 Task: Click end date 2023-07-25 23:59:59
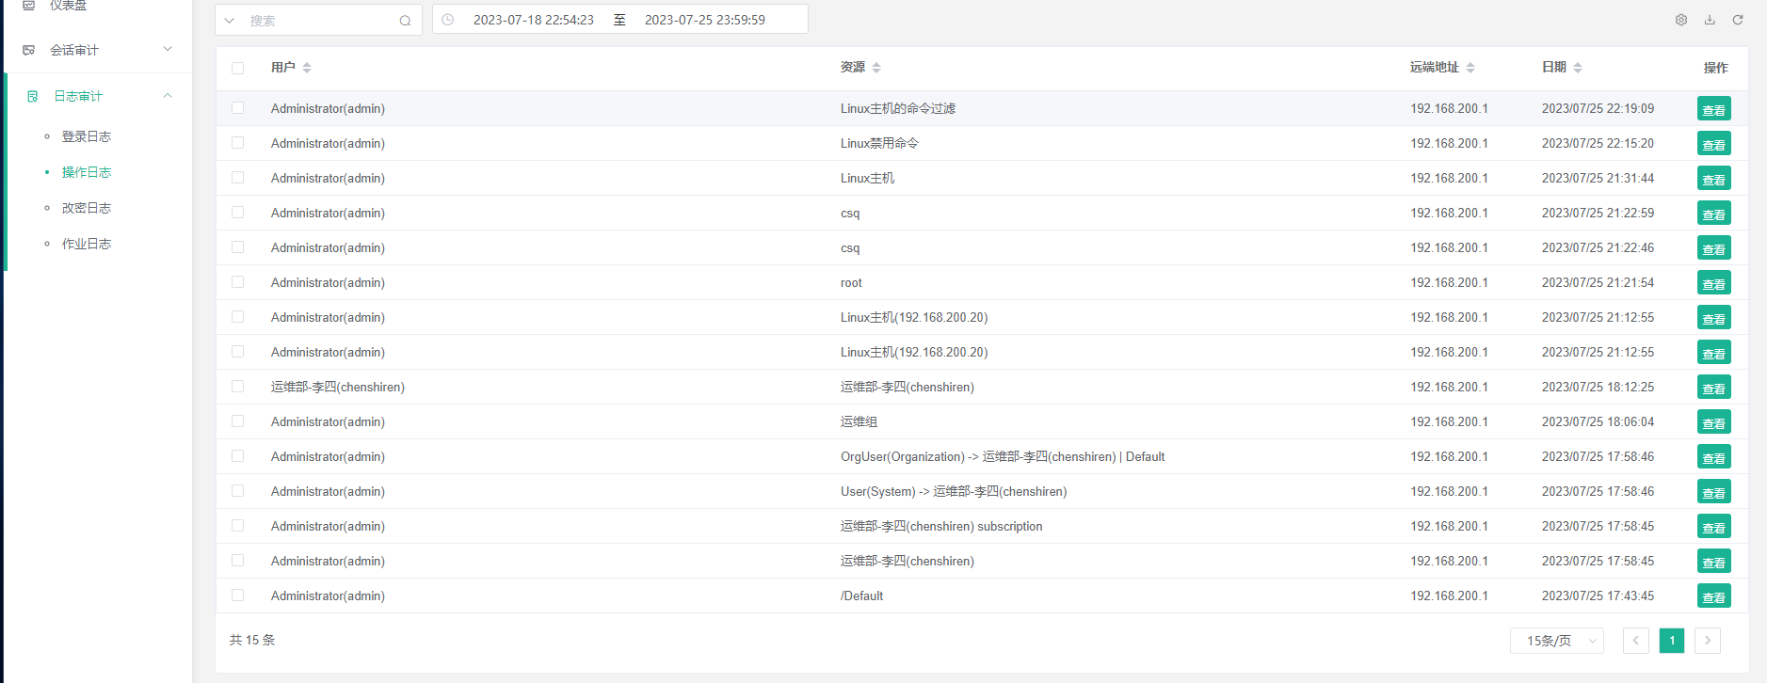705,20
